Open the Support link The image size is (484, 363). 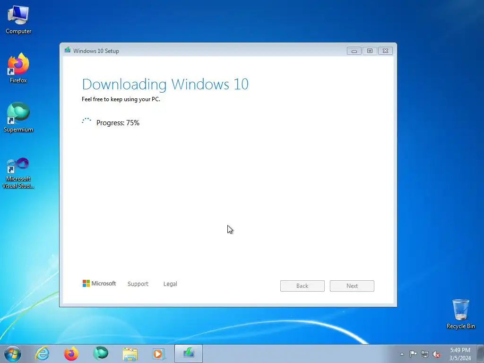tap(138, 284)
